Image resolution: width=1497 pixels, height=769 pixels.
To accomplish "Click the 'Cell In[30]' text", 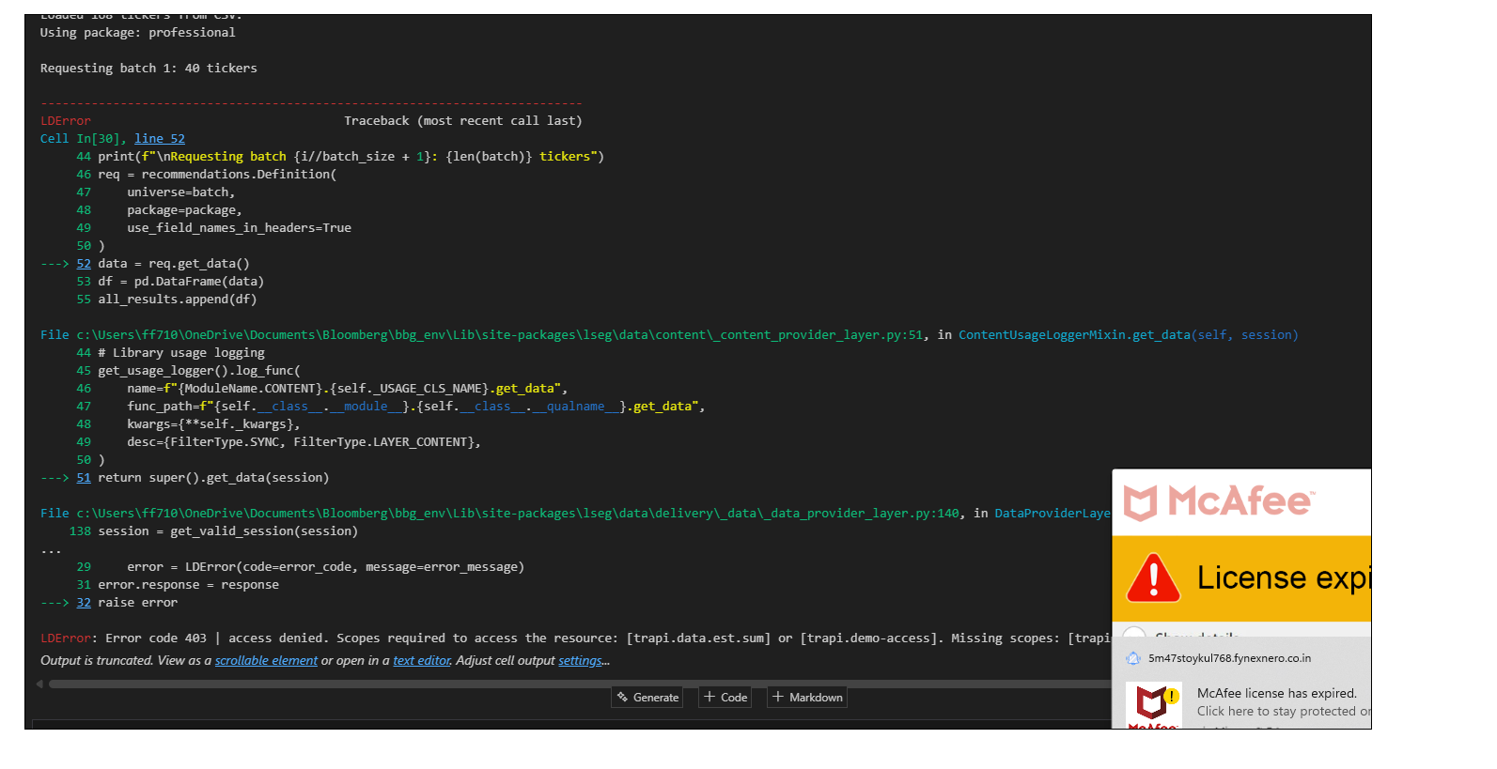I will tap(80, 139).
